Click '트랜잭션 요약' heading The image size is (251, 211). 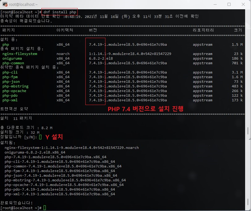(x=14, y=109)
